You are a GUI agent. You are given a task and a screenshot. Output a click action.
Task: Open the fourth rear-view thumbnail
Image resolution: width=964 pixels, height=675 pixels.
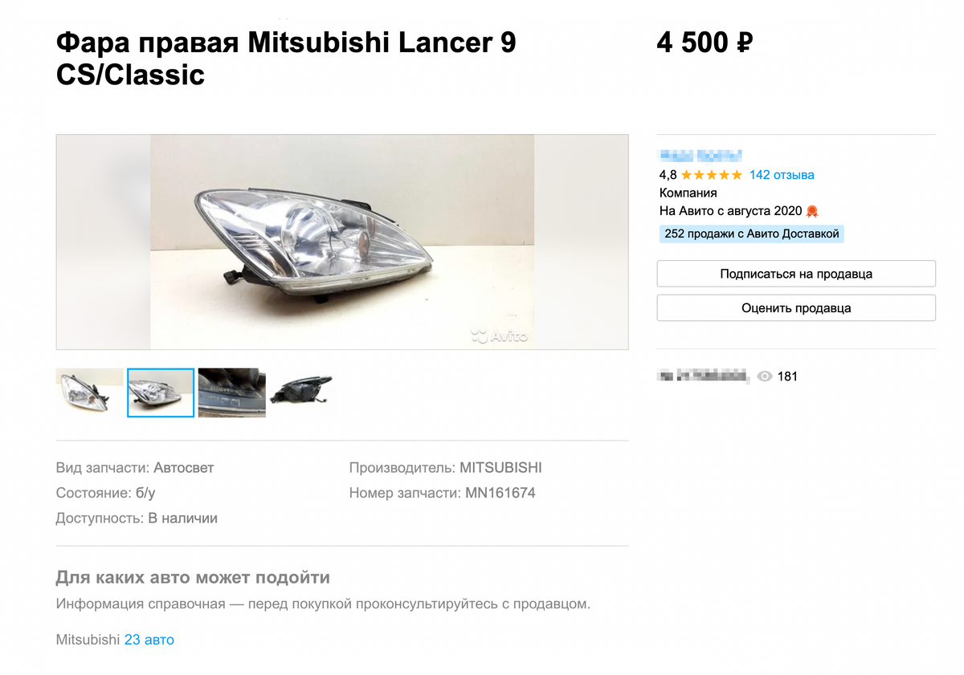click(x=303, y=392)
